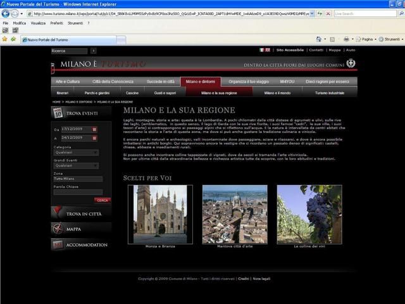Open Organizza il tuo viaggio section
405x304 pixels.
tap(249, 82)
